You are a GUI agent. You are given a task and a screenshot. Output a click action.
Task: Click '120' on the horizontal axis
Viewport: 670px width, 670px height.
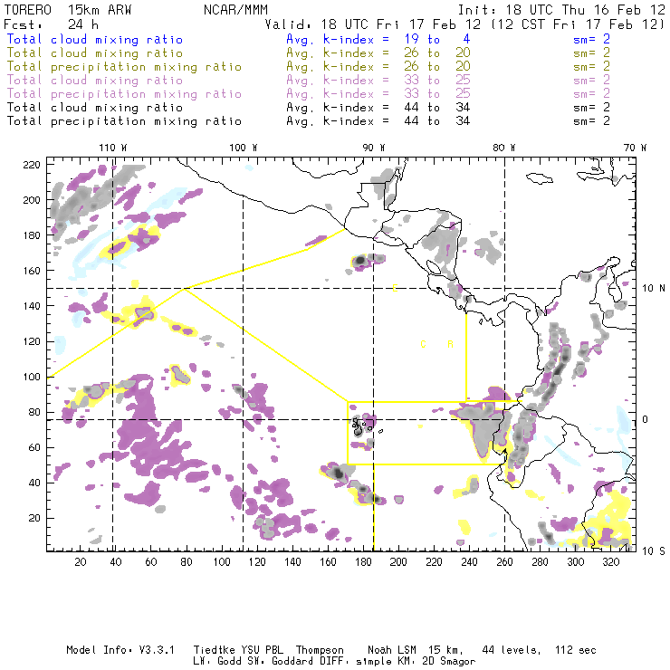257,562
